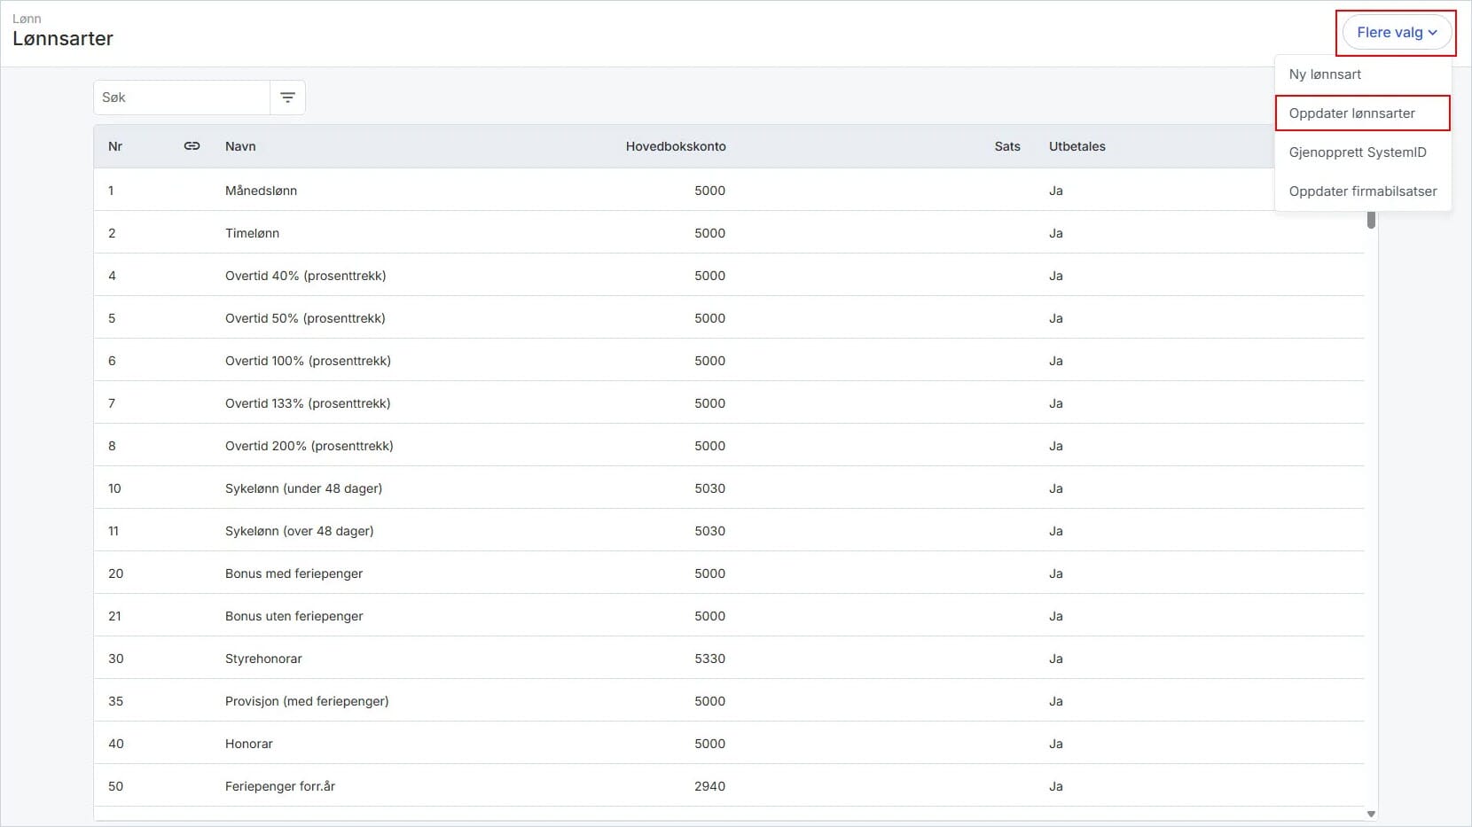This screenshot has height=827, width=1472.
Task: Select Feriepenger forr.år row
Action: [729, 786]
